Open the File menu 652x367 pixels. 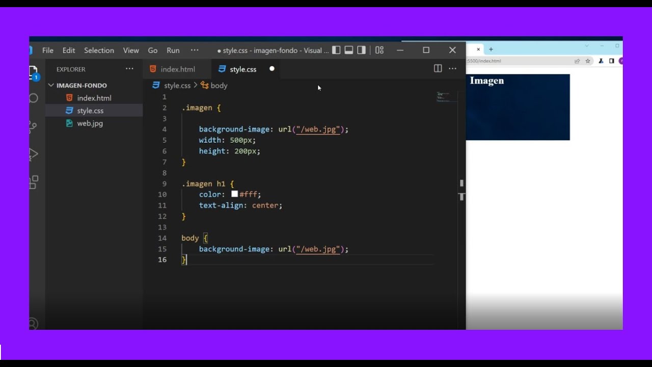[48, 50]
